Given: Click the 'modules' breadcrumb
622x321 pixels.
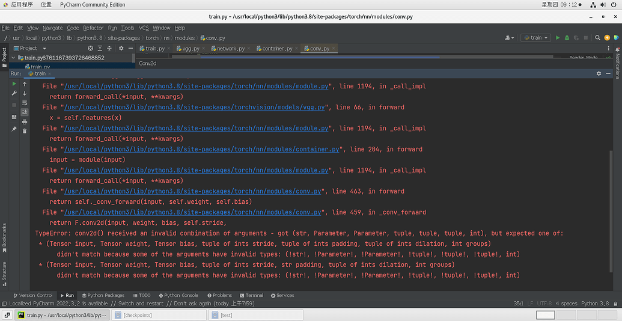Looking at the screenshot, I should (185, 38).
